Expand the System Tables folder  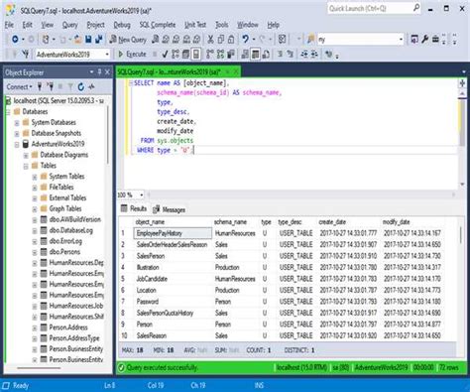[35, 177]
